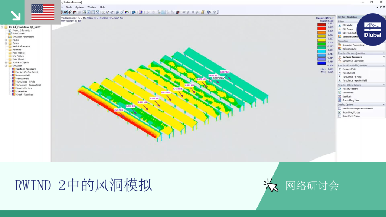
Task: Select Surface Cp Coefficient result
Action: (x=353, y=61)
